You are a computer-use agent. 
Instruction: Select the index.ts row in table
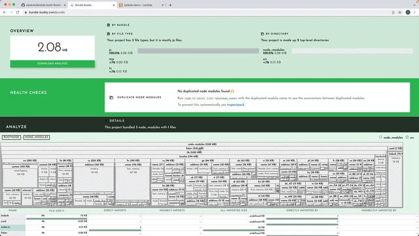pos(209,227)
